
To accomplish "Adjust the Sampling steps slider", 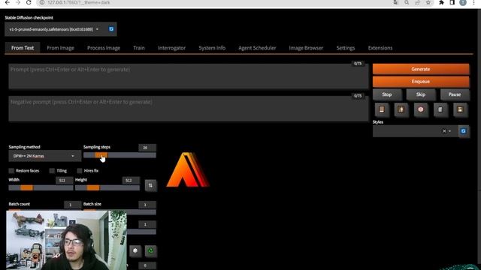I will click(x=119, y=155).
